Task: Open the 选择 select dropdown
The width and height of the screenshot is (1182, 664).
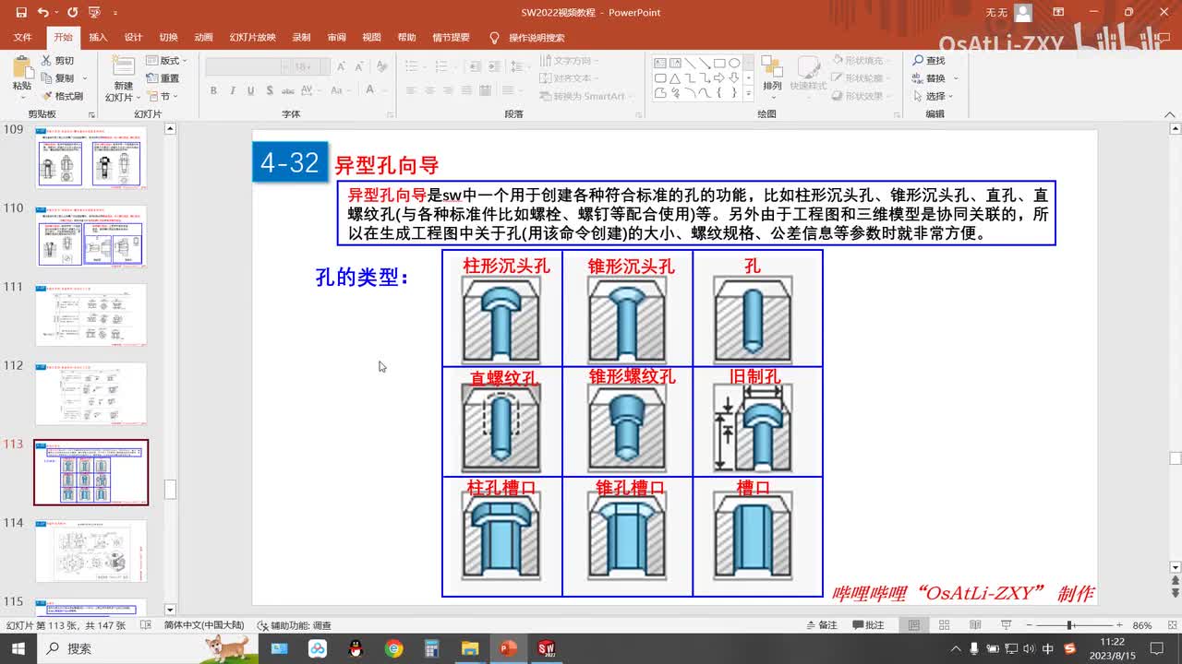Action: tap(933, 96)
